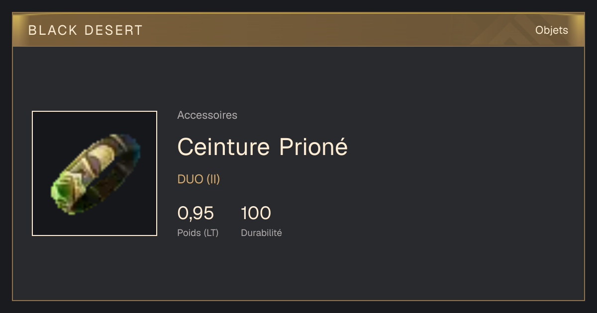
Task: Select the 0,95 weight value
Action: click(x=196, y=213)
